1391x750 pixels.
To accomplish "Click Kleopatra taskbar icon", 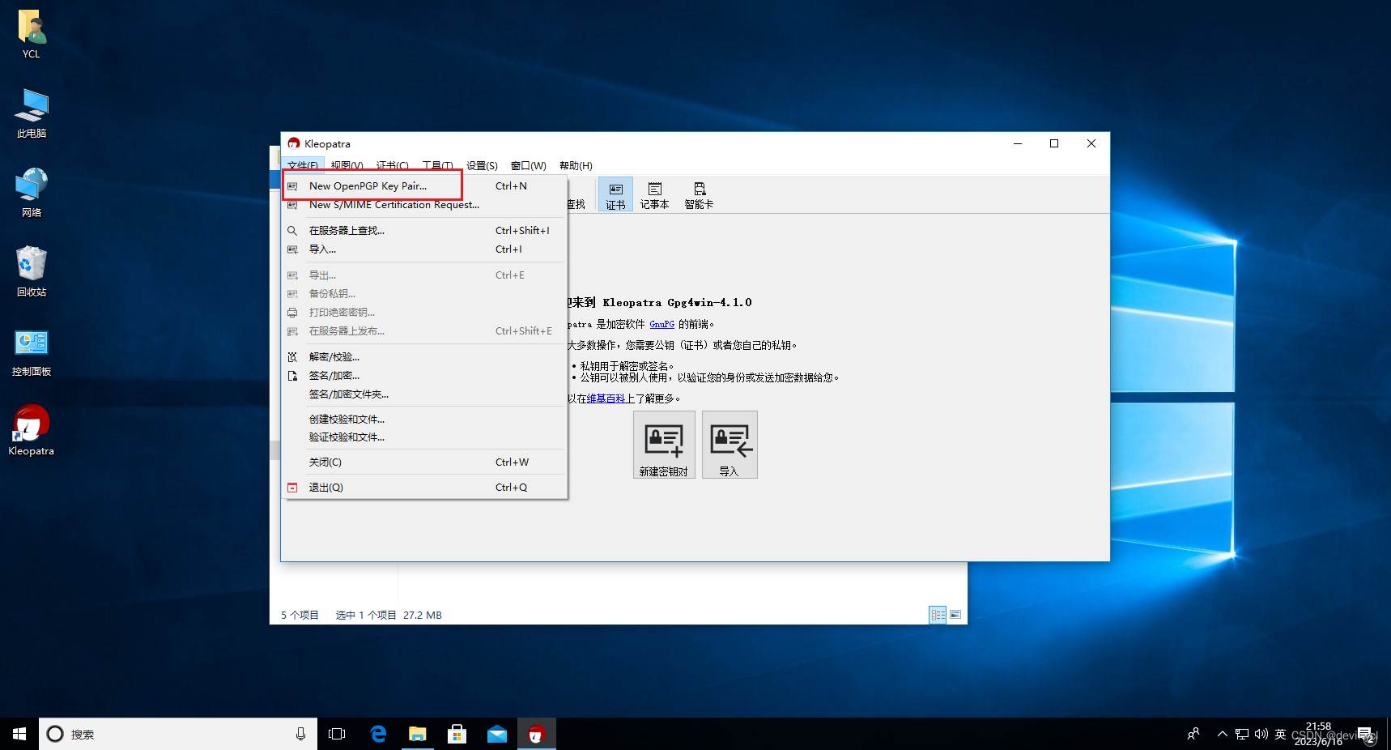I will 536,734.
